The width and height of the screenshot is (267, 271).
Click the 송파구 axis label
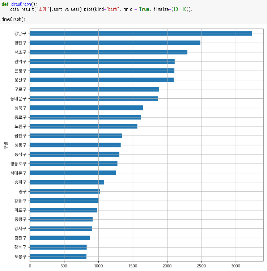coord(20,182)
